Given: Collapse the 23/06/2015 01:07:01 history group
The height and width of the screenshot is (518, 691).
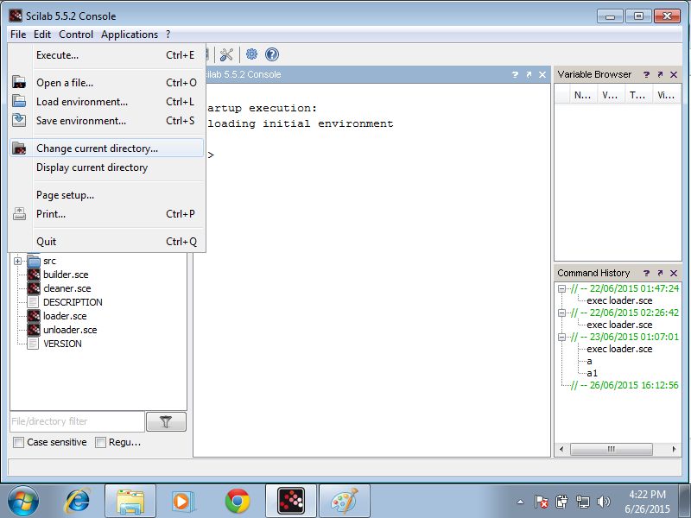Looking at the screenshot, I should click(x=563, y=335).
